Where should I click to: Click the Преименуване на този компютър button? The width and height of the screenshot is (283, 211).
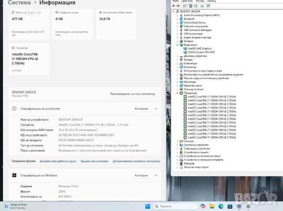click(x=133, y=94)
